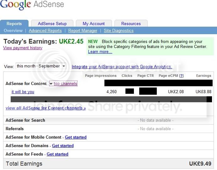Open the 'it will be you' channel

point(23,92)
